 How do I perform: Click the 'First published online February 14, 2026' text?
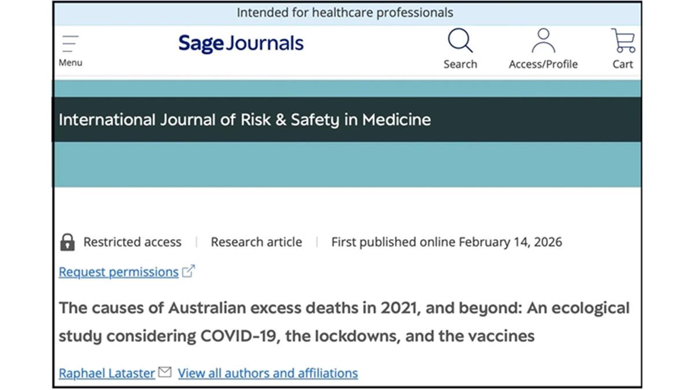coord(446,242)
